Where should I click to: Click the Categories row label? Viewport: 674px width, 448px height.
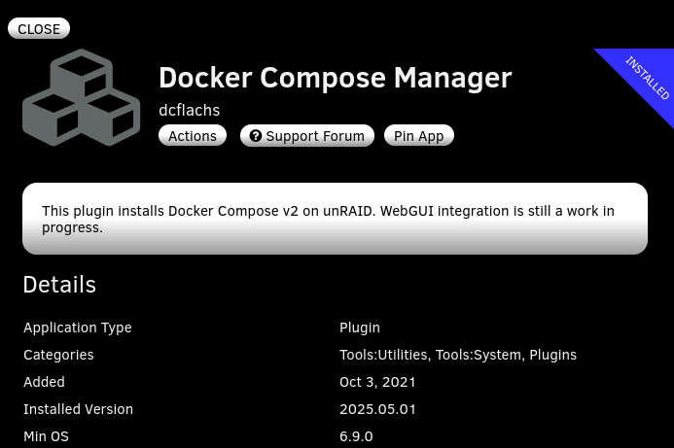(x=58, y=355)
